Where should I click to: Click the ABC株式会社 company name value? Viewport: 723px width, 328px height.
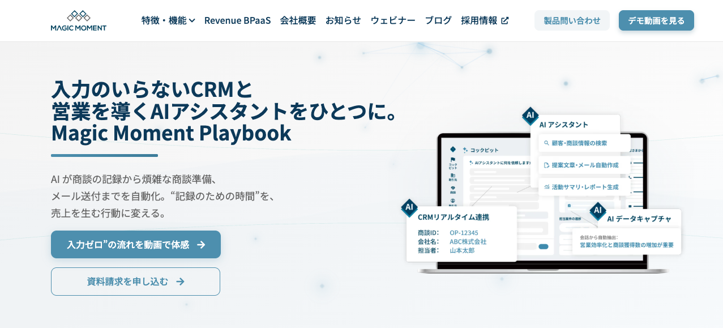point(468,241)
